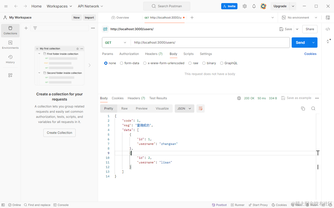This screenshot has width=334, height=208.
Task: Open Postbot in the status bar
Action: click(x=219, y=205)
